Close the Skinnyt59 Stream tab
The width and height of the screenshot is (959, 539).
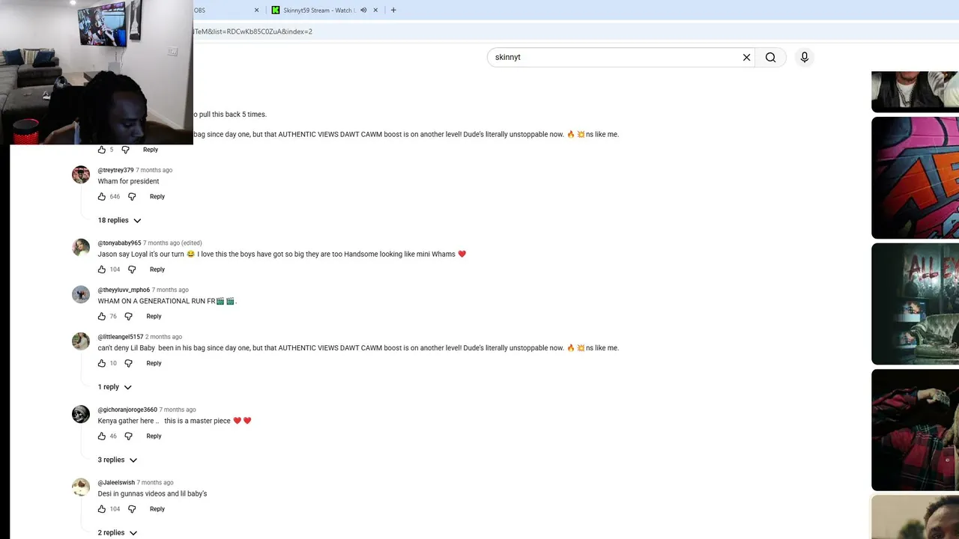tap(375, 10)
